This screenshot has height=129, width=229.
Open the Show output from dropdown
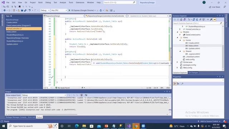coord(44,95)
